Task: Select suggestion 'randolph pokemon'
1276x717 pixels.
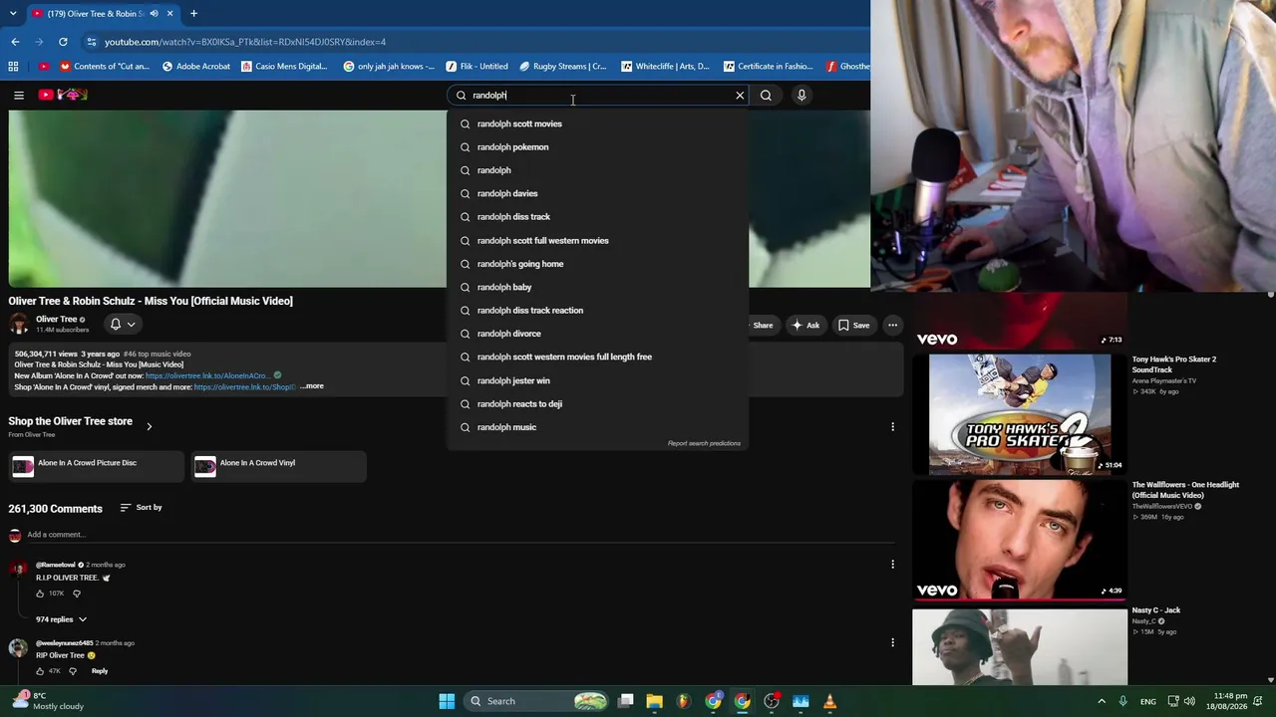Action: point(598,147)
